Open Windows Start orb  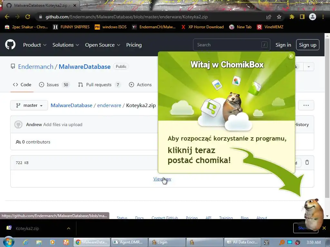click(x=9, y=242)
